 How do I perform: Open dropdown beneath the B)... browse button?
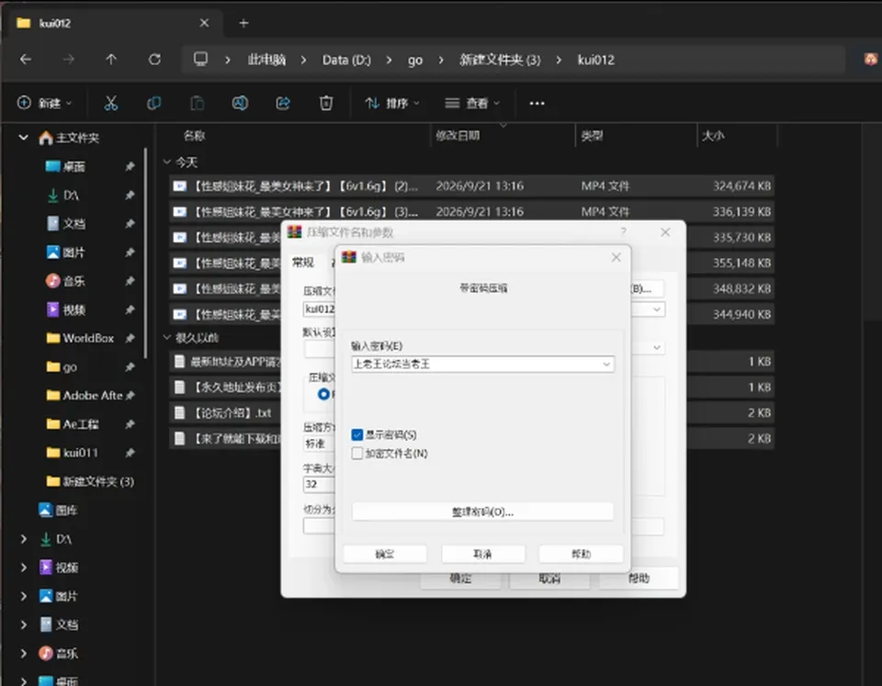pos(656,309)
